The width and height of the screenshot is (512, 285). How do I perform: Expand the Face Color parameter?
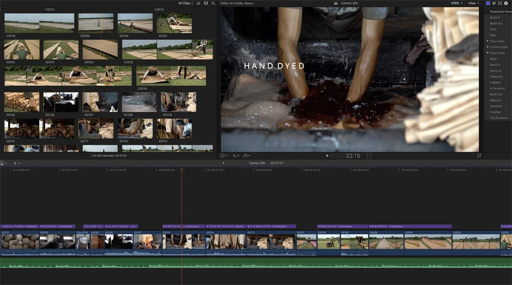pyautogui.click(x=488, y=41)
